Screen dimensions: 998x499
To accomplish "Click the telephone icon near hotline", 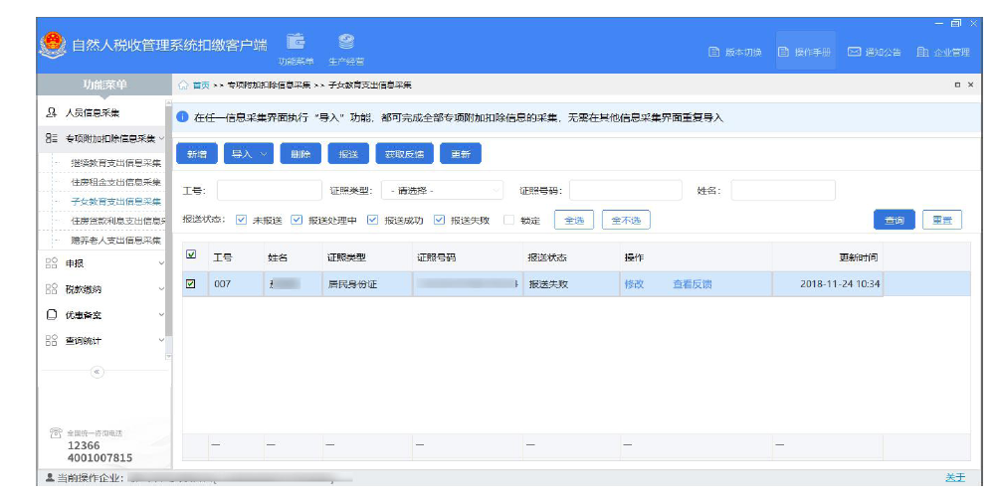I will (x=56, y=432).
